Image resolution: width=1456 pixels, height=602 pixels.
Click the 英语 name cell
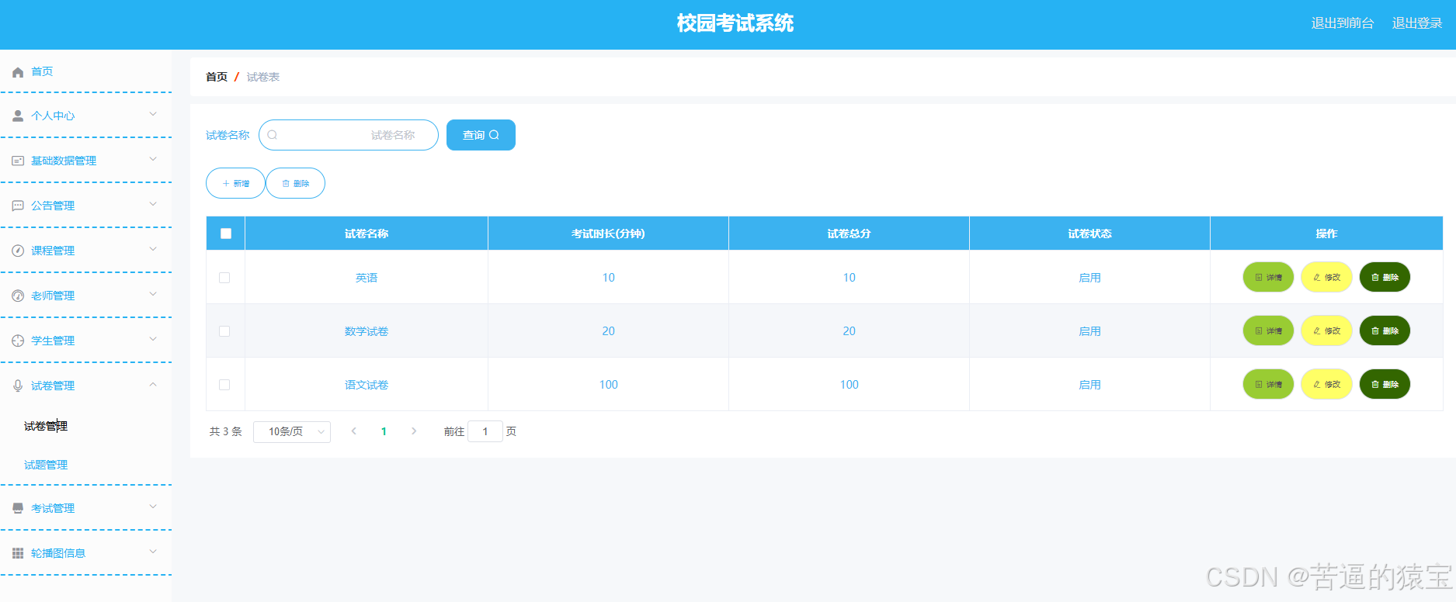coord(367,278)
